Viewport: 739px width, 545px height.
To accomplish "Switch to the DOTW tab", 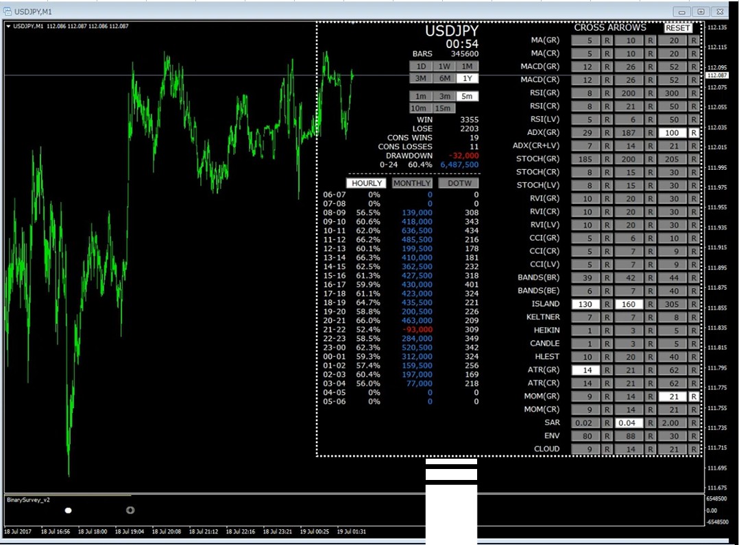I will pyautogui.click(x=459, y=183).
